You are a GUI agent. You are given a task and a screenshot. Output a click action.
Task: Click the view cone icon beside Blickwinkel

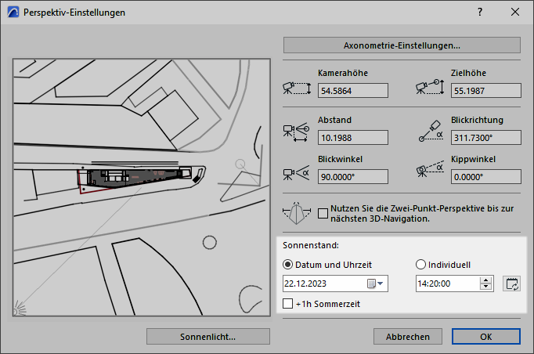click(x=296, y=173)
